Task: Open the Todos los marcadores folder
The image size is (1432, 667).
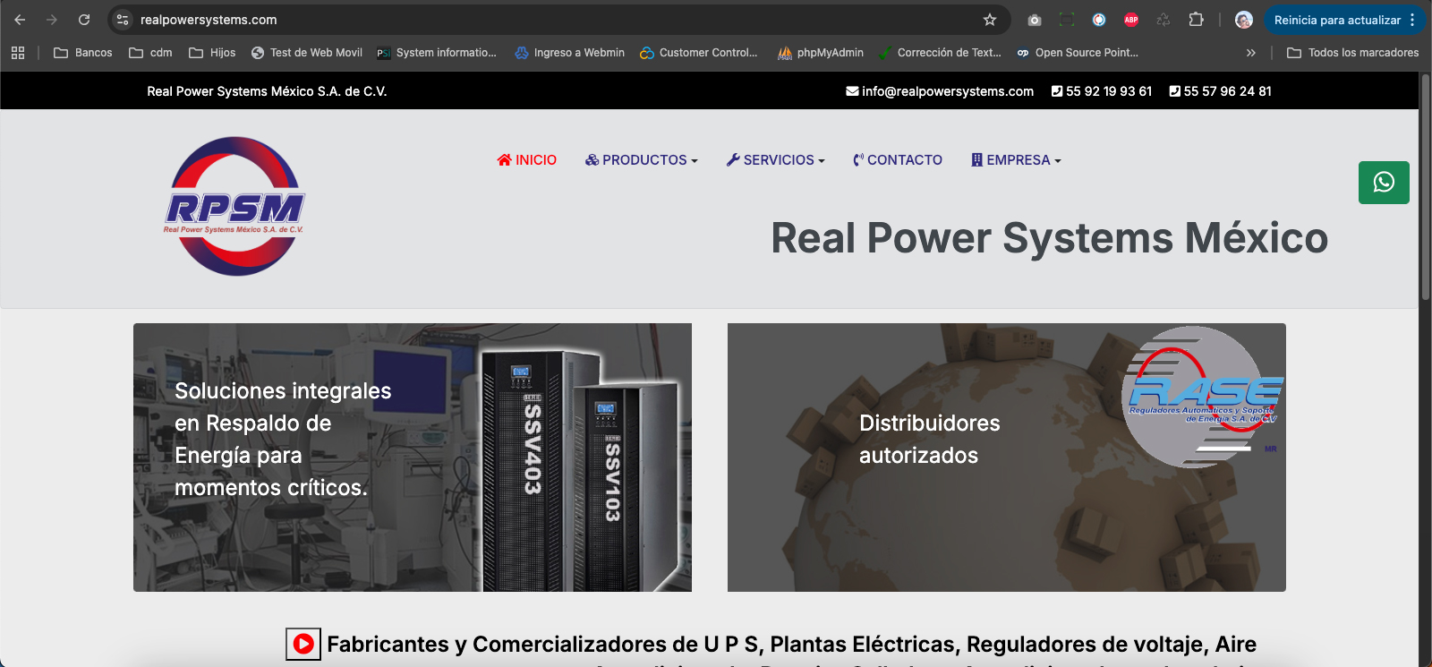Action: (x=1352, y=53)
